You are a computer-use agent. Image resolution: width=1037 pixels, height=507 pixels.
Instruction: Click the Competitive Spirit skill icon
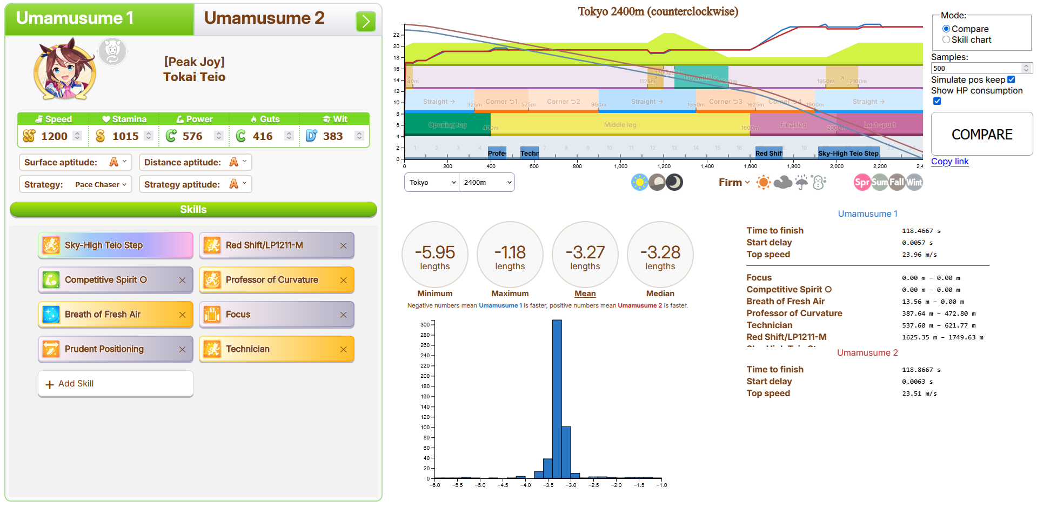(x=51, y=279)
